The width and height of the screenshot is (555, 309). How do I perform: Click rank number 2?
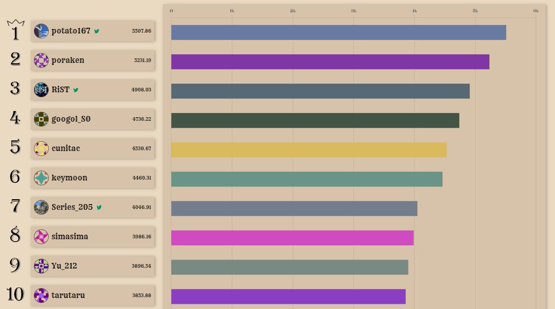point(15,59)
